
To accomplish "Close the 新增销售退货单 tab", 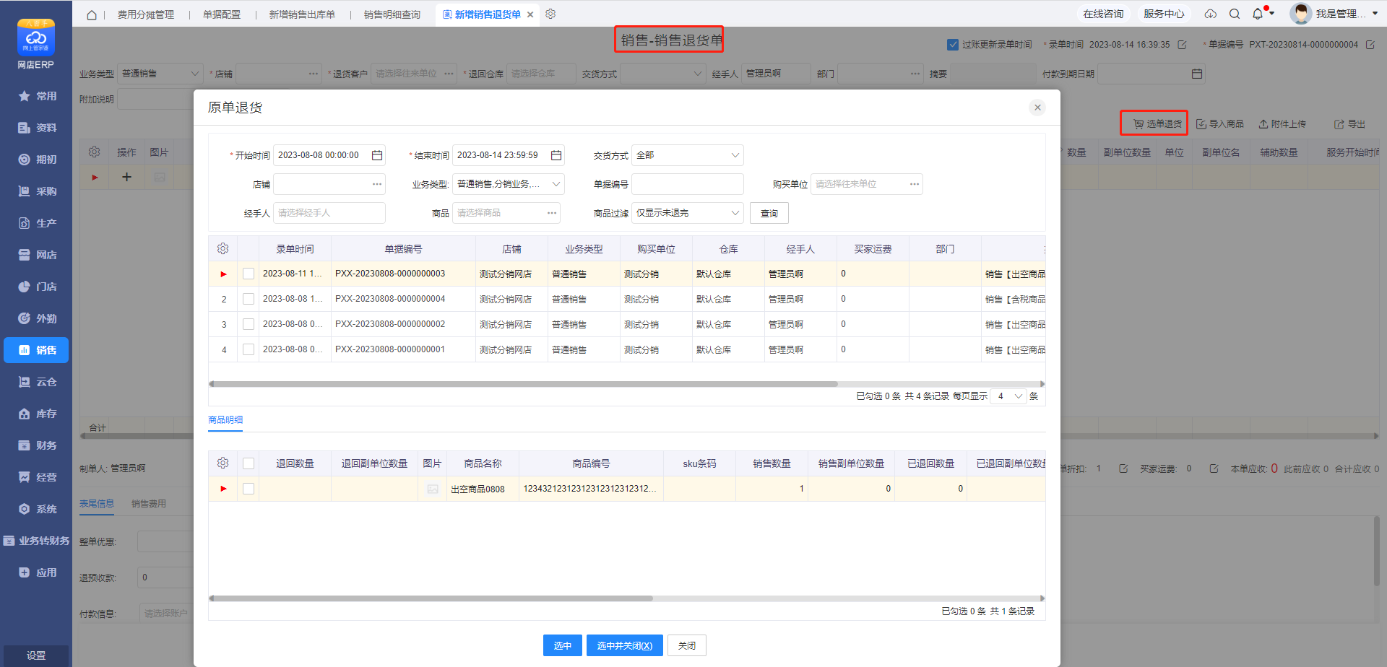I will (530, 14).
